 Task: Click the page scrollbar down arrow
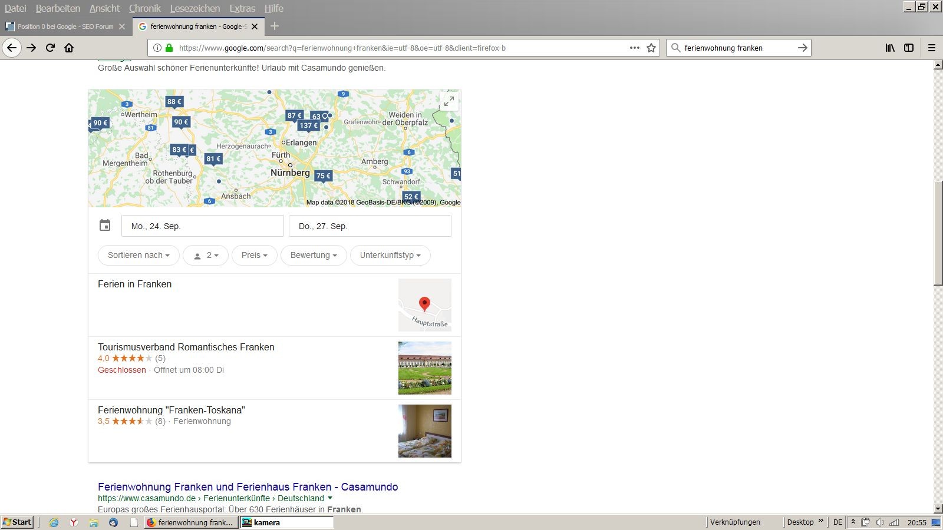point(938,509)
